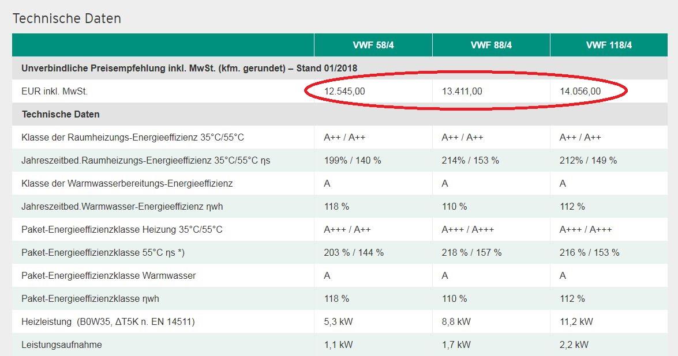Screen dimensions: 678x356
Task: Click the Paket-Energieeffizienzklasse Heizung 35°C/55°C label
Action: pyautogui.click(x=122, y=230)
